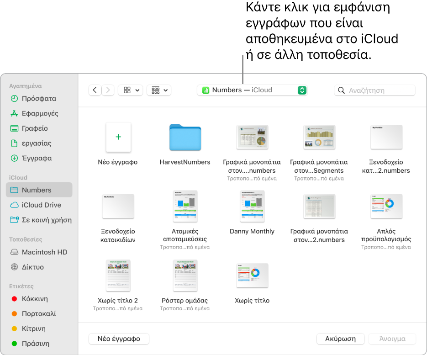Click the Άνοιγμα button
This screenshot has height=355, width=427.
point(392,339)
